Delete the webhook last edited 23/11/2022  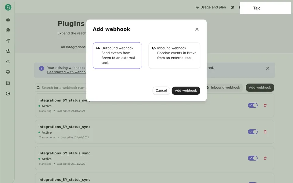pyautogui.click(x=265, y=158)
